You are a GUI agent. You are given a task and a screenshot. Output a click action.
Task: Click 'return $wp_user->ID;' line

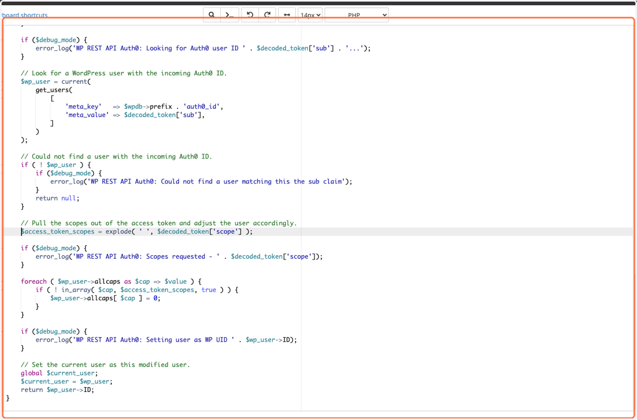(57, 390)
